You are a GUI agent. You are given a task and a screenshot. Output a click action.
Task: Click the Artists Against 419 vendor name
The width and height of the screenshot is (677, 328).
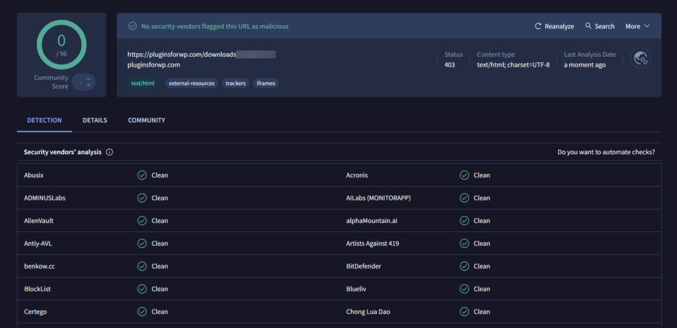pos(373,243)
